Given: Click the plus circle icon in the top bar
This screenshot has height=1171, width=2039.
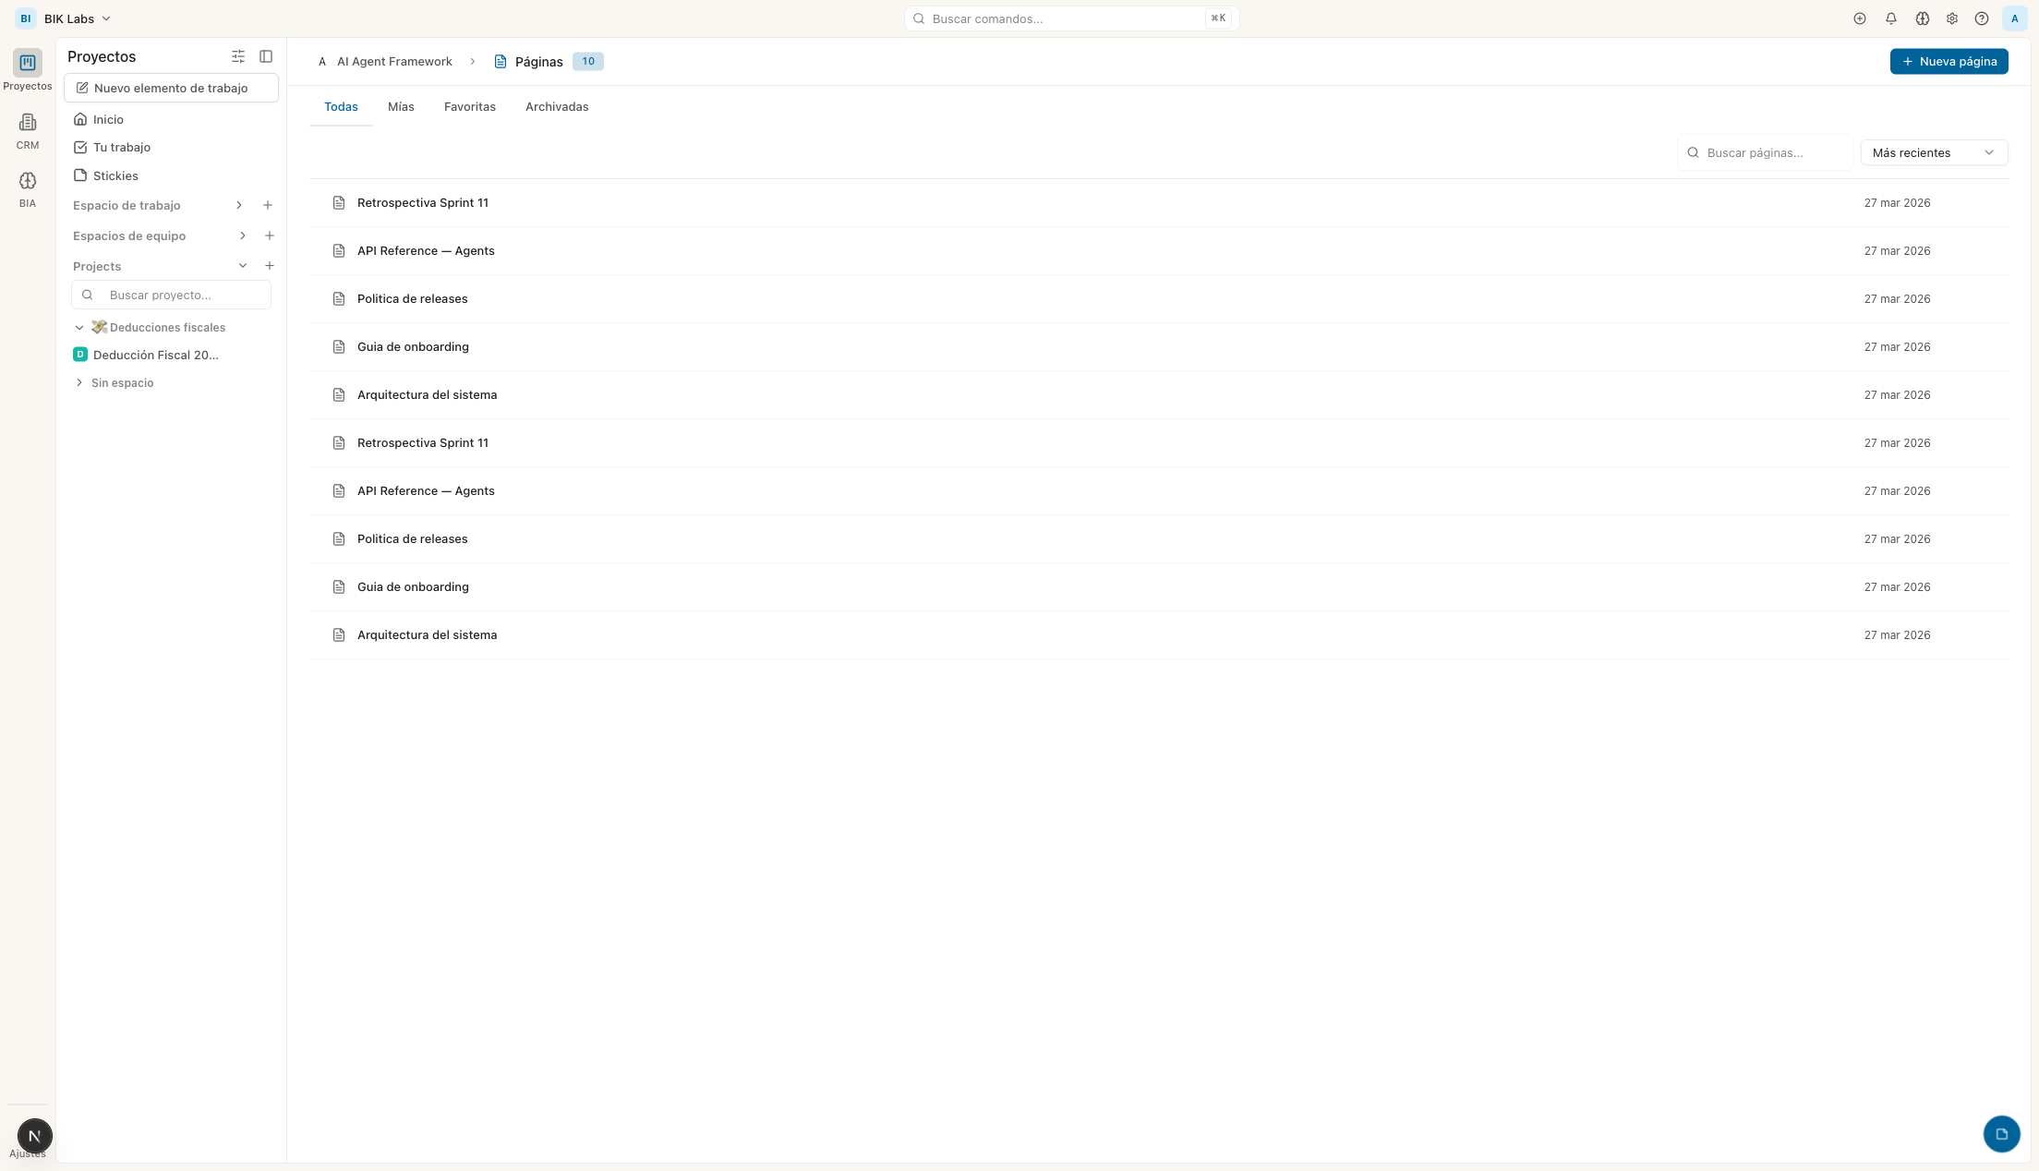Looking at the screenshot, I should coord(1860,18).
